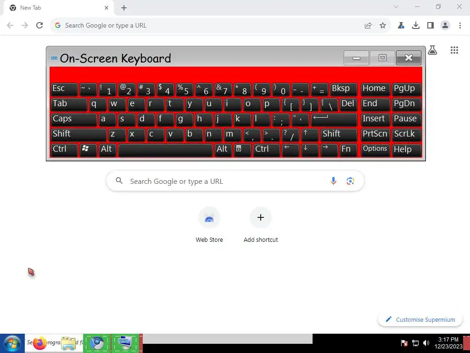Click the Del key

point(349,104)
